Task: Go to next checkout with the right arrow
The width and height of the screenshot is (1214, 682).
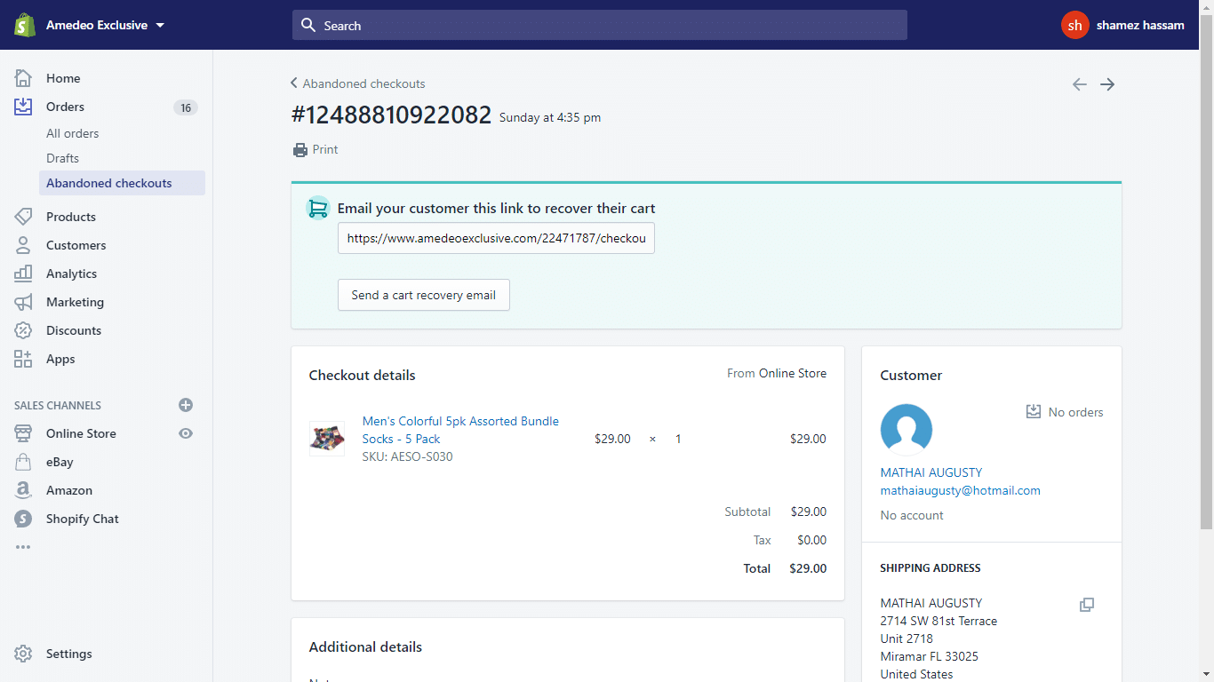Action: point(1106,83)
